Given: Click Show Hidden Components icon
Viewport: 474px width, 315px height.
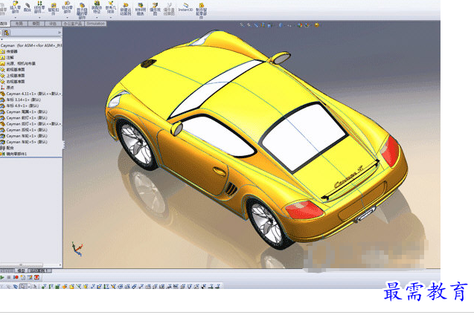Looking at the screenshot, I should (x=82, y=10).
